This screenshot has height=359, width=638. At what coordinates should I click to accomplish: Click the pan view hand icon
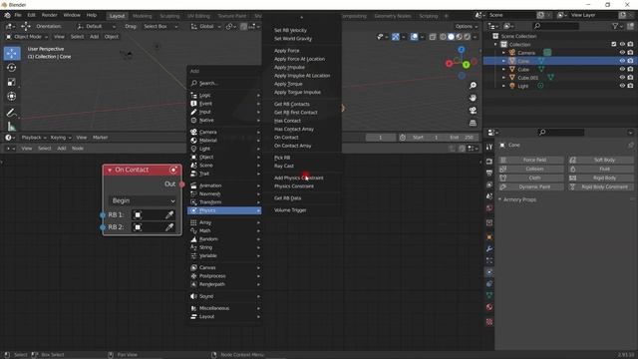(x=473, y=98)
